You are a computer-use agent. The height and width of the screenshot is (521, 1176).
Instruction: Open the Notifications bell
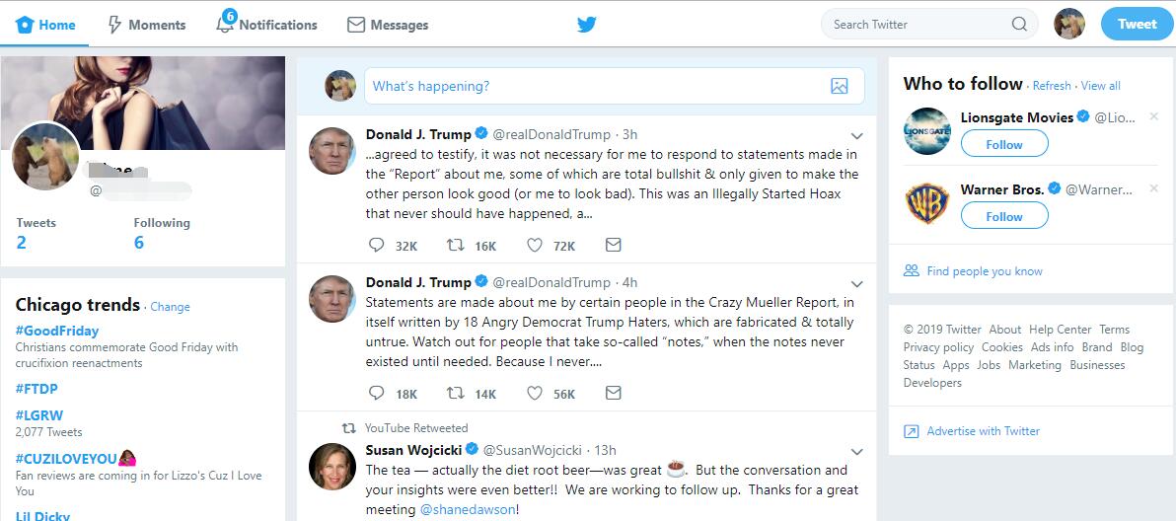tap(225, 25)
